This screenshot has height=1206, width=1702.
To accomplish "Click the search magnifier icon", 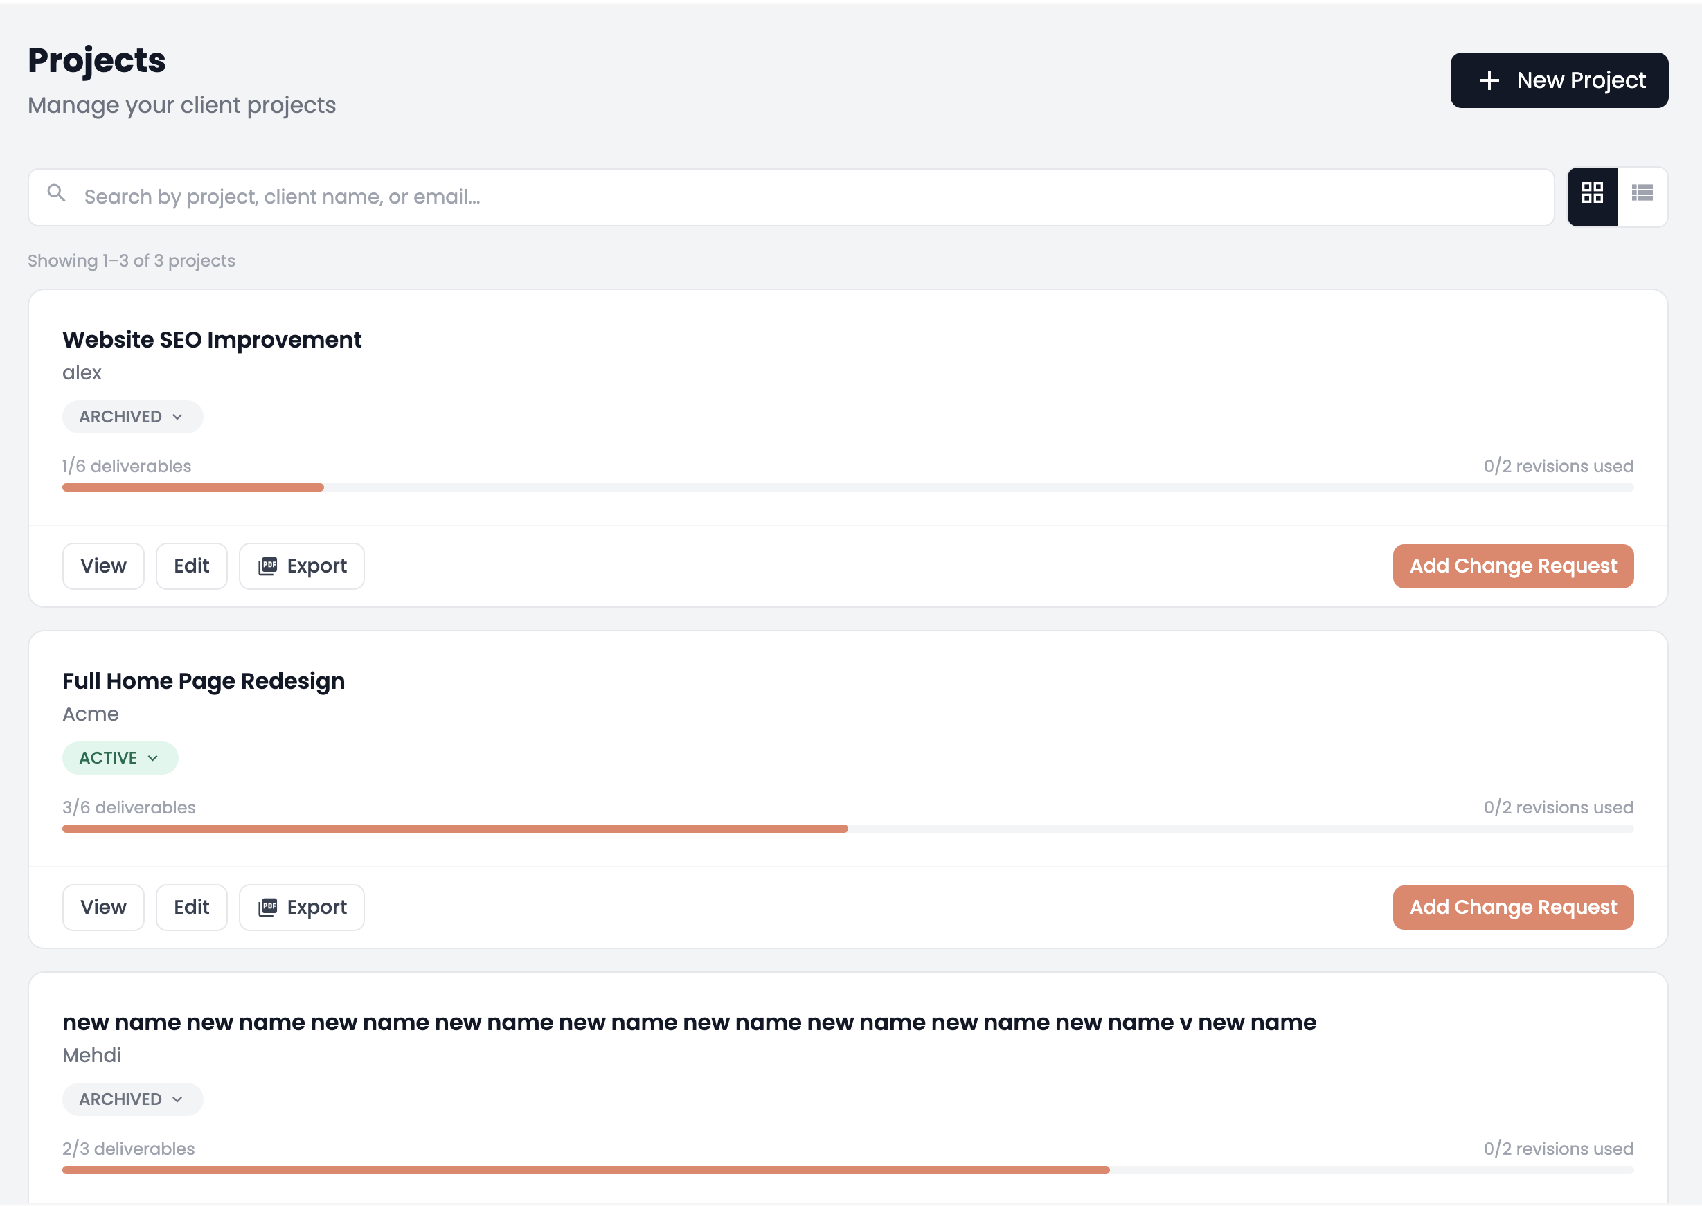I will pos(57,195).
